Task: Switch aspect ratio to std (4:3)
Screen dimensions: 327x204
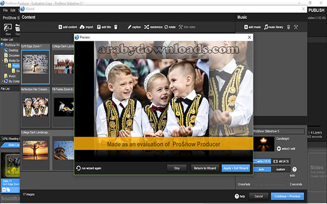Action: click(281, 162)
